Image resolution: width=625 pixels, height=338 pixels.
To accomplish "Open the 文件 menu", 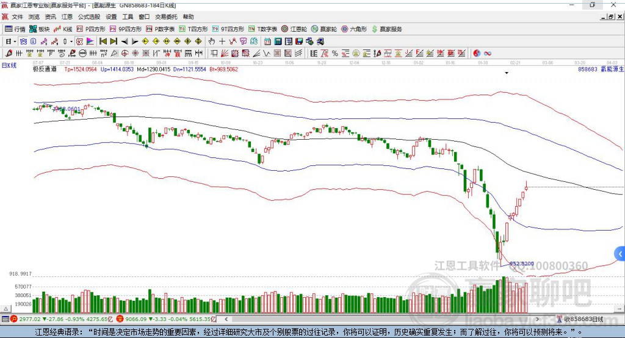I will tap(17, 16).
